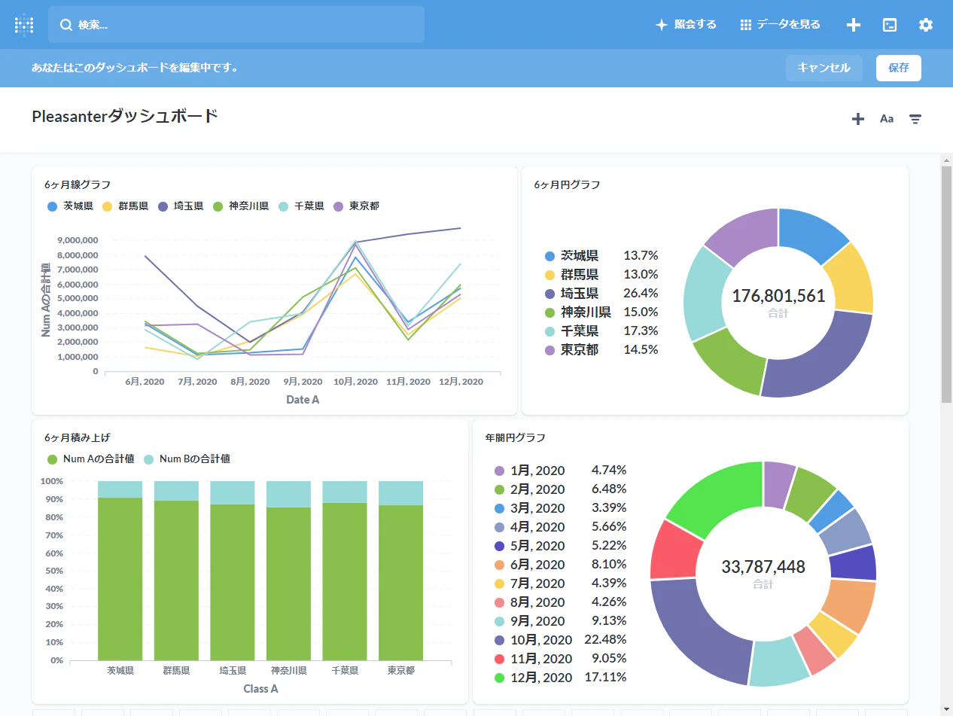The image size is (953, 716).
Task: Select 神奈川県 in line chart legend
Action: point(241,206)
